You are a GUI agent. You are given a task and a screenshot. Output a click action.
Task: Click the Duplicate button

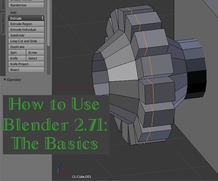pos(26,47)
